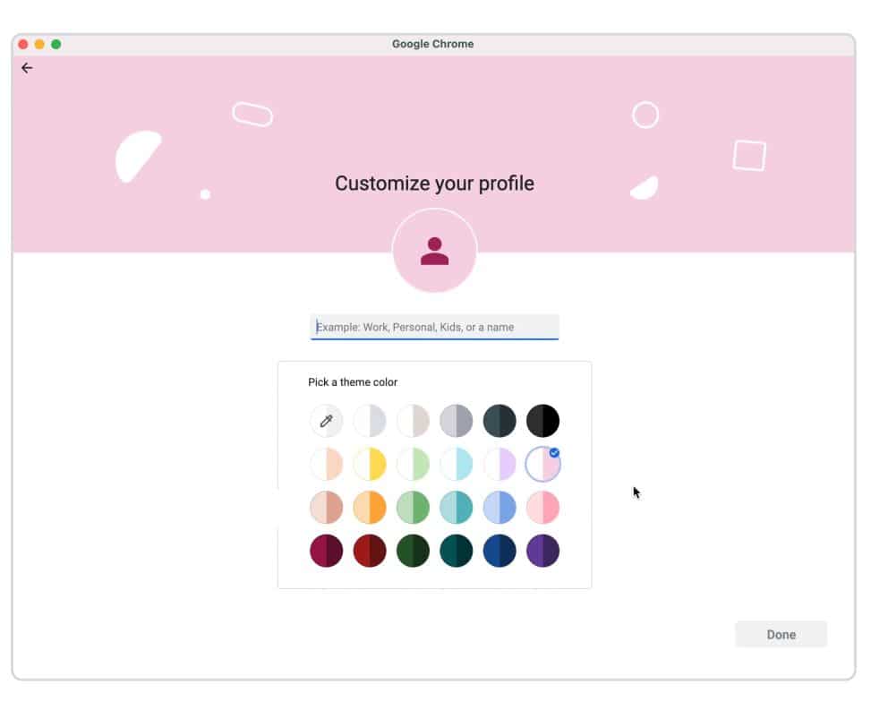Click 'Pick a theme color' label
The image size is (871, 702).
tap(353, 381)
